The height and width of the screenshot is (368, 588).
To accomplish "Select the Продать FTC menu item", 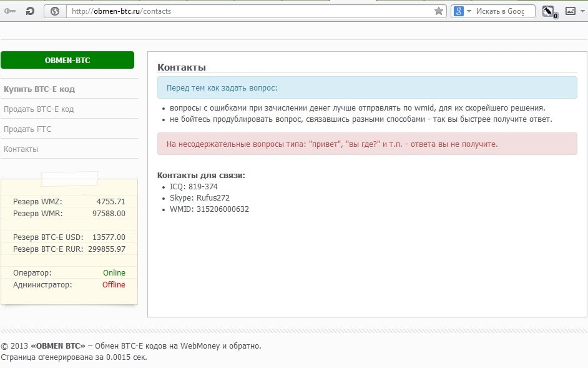I will 27,129.
